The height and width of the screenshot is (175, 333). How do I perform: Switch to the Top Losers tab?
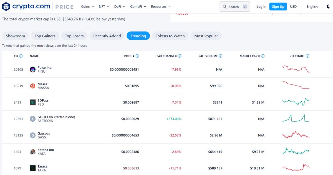[74, 36]
